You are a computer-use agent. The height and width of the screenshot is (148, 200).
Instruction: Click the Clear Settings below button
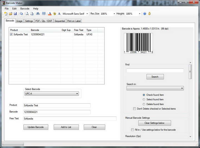[x=154, y=123]
